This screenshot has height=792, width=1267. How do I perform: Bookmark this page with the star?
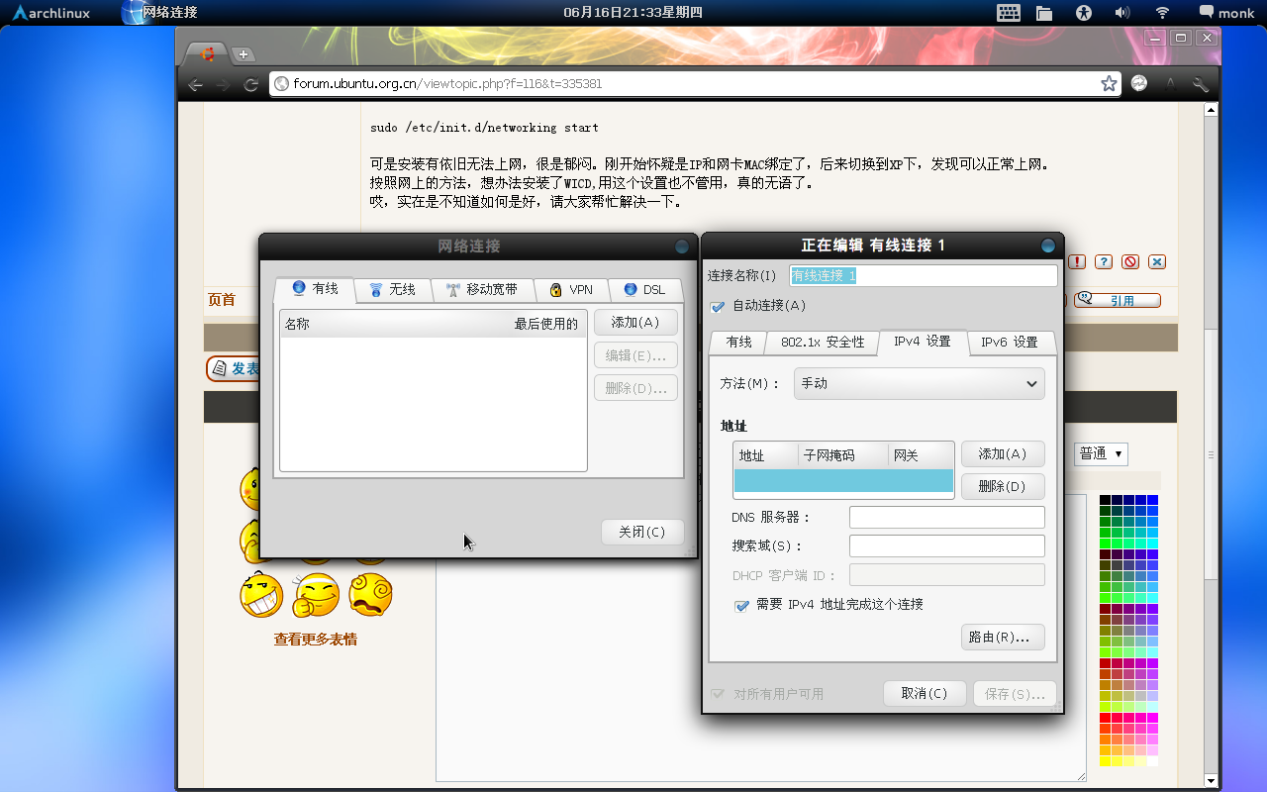[1109, 84]
